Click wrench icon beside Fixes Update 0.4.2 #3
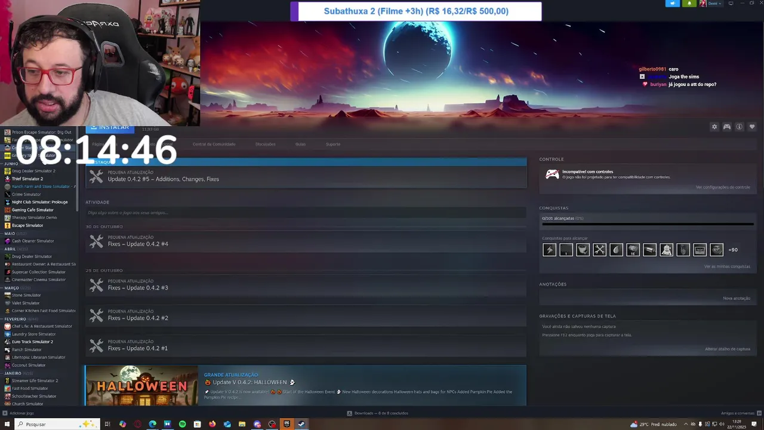The height and width of the screenshot is (430, 764). (x=96, y=285)
